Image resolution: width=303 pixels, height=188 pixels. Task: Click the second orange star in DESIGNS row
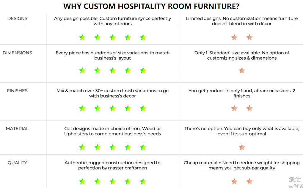coord(249,37)
